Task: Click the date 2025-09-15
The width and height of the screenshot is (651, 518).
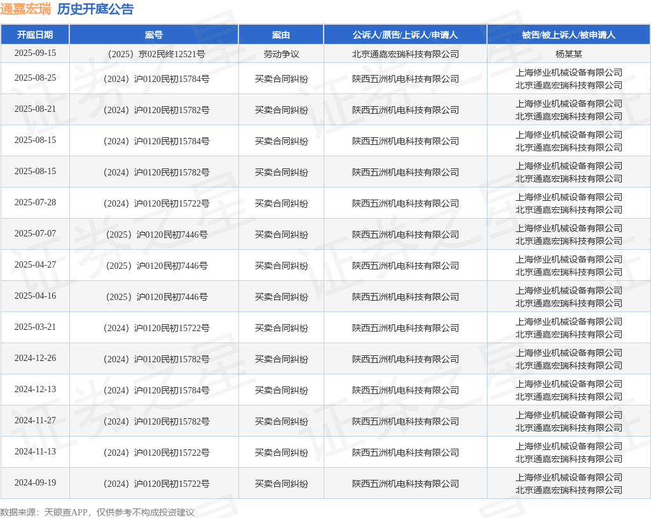Action: [35, 53]
